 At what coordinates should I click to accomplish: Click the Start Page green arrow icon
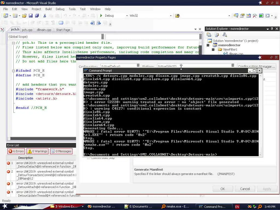[261, 16]
